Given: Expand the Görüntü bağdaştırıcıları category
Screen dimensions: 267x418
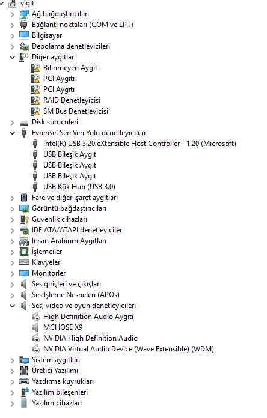Looking at the screenshot, I should click(12, 209).
